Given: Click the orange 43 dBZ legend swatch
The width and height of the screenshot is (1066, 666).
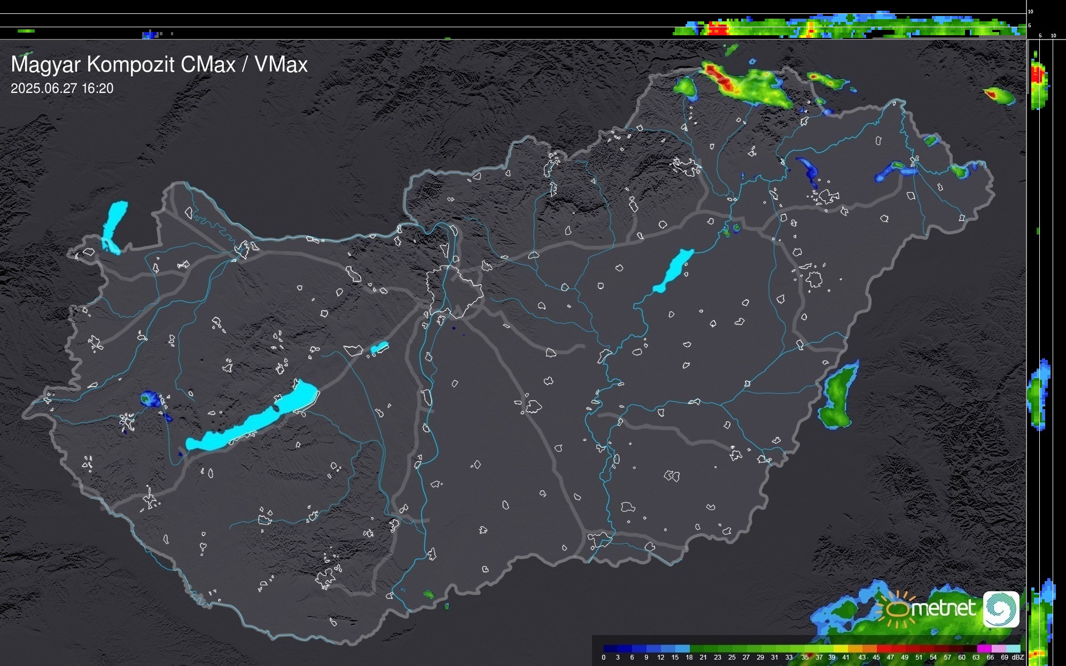Looking at the screenshot, I should pos(855,649).
